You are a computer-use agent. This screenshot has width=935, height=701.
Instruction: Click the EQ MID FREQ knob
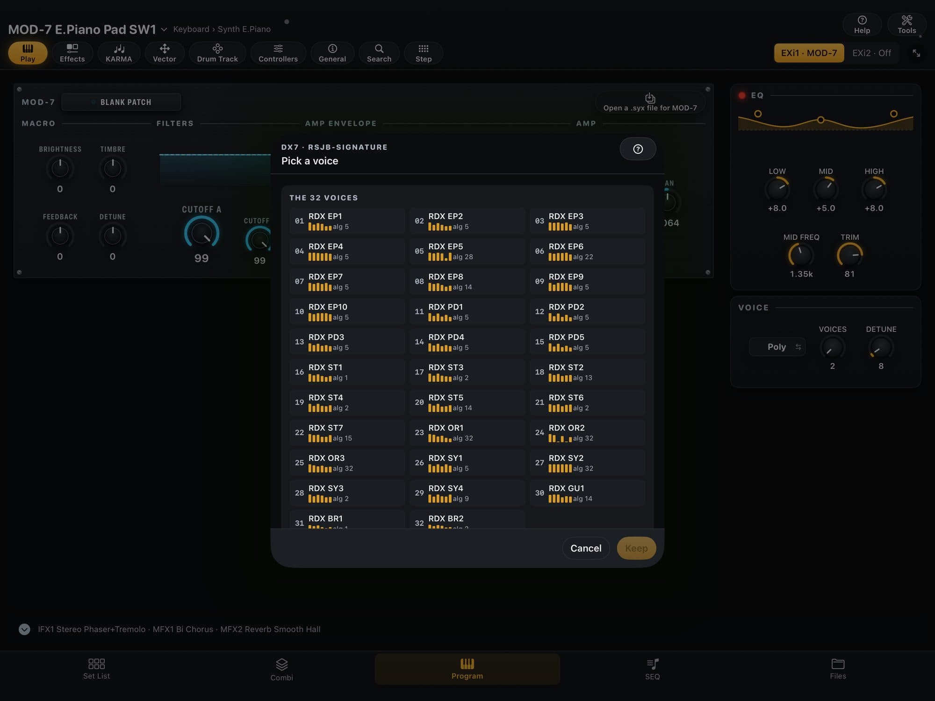click(801, 255)
